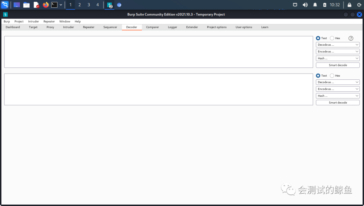The width and height of the screenshot is (364, 206).
Task: Expand first box's Decode as dropdown
Action: click(x=338, y=45)
